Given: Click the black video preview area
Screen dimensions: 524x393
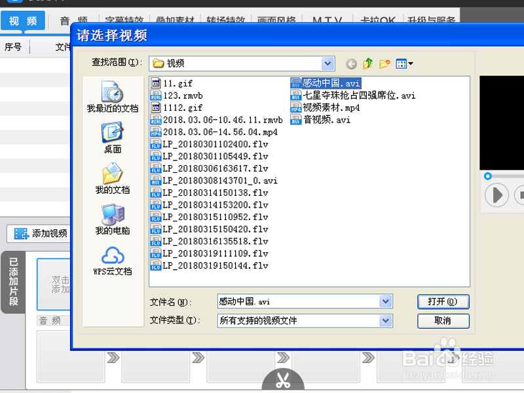Looking at the screenshot, I should point(502,122).
